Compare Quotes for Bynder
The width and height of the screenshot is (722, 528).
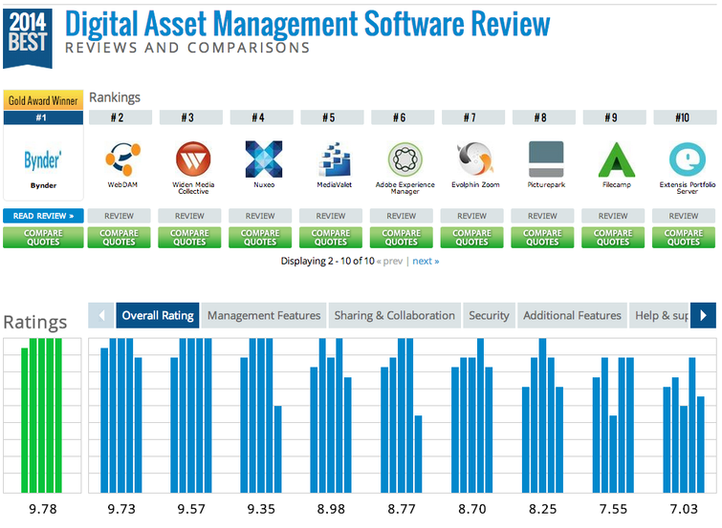point(43,238)
